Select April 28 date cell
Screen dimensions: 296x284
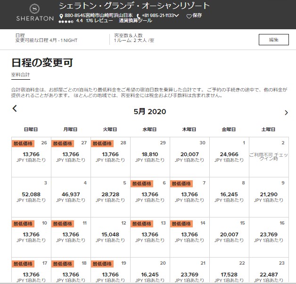tap(110, 157)
